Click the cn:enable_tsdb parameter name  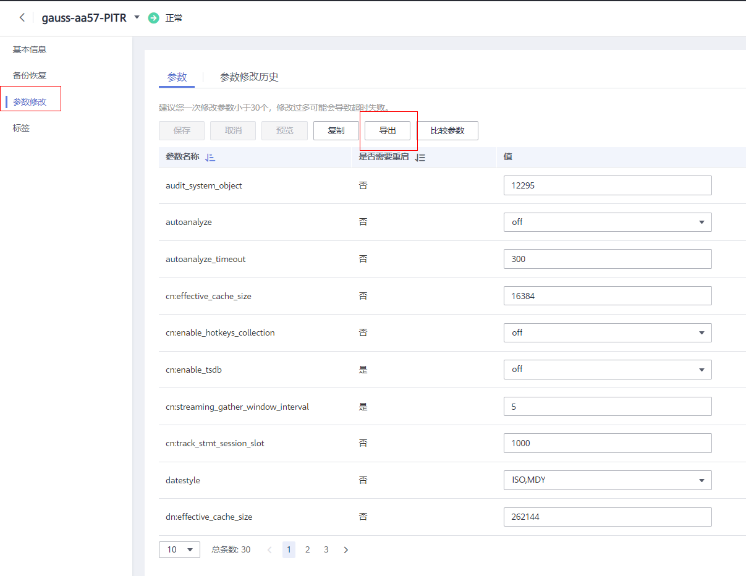pyautogui.click(x=193, y=370)
